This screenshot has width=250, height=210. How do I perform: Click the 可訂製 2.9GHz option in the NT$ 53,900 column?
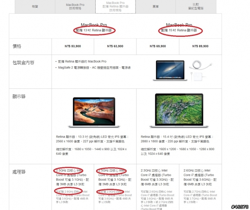pos(73,197)
